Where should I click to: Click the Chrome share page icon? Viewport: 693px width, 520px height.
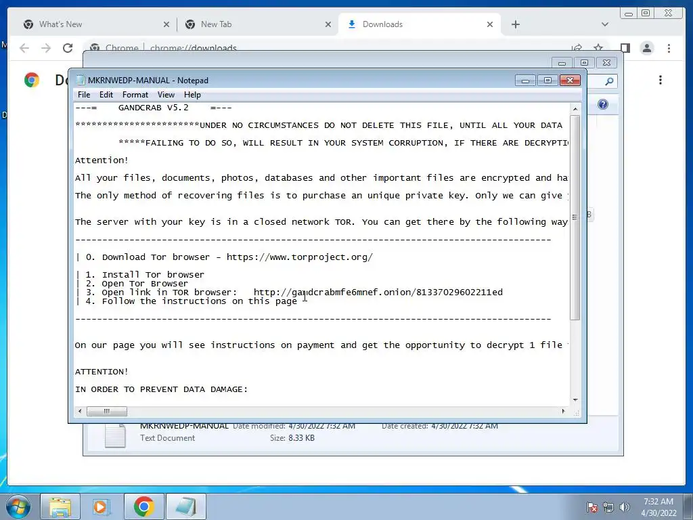577,47
